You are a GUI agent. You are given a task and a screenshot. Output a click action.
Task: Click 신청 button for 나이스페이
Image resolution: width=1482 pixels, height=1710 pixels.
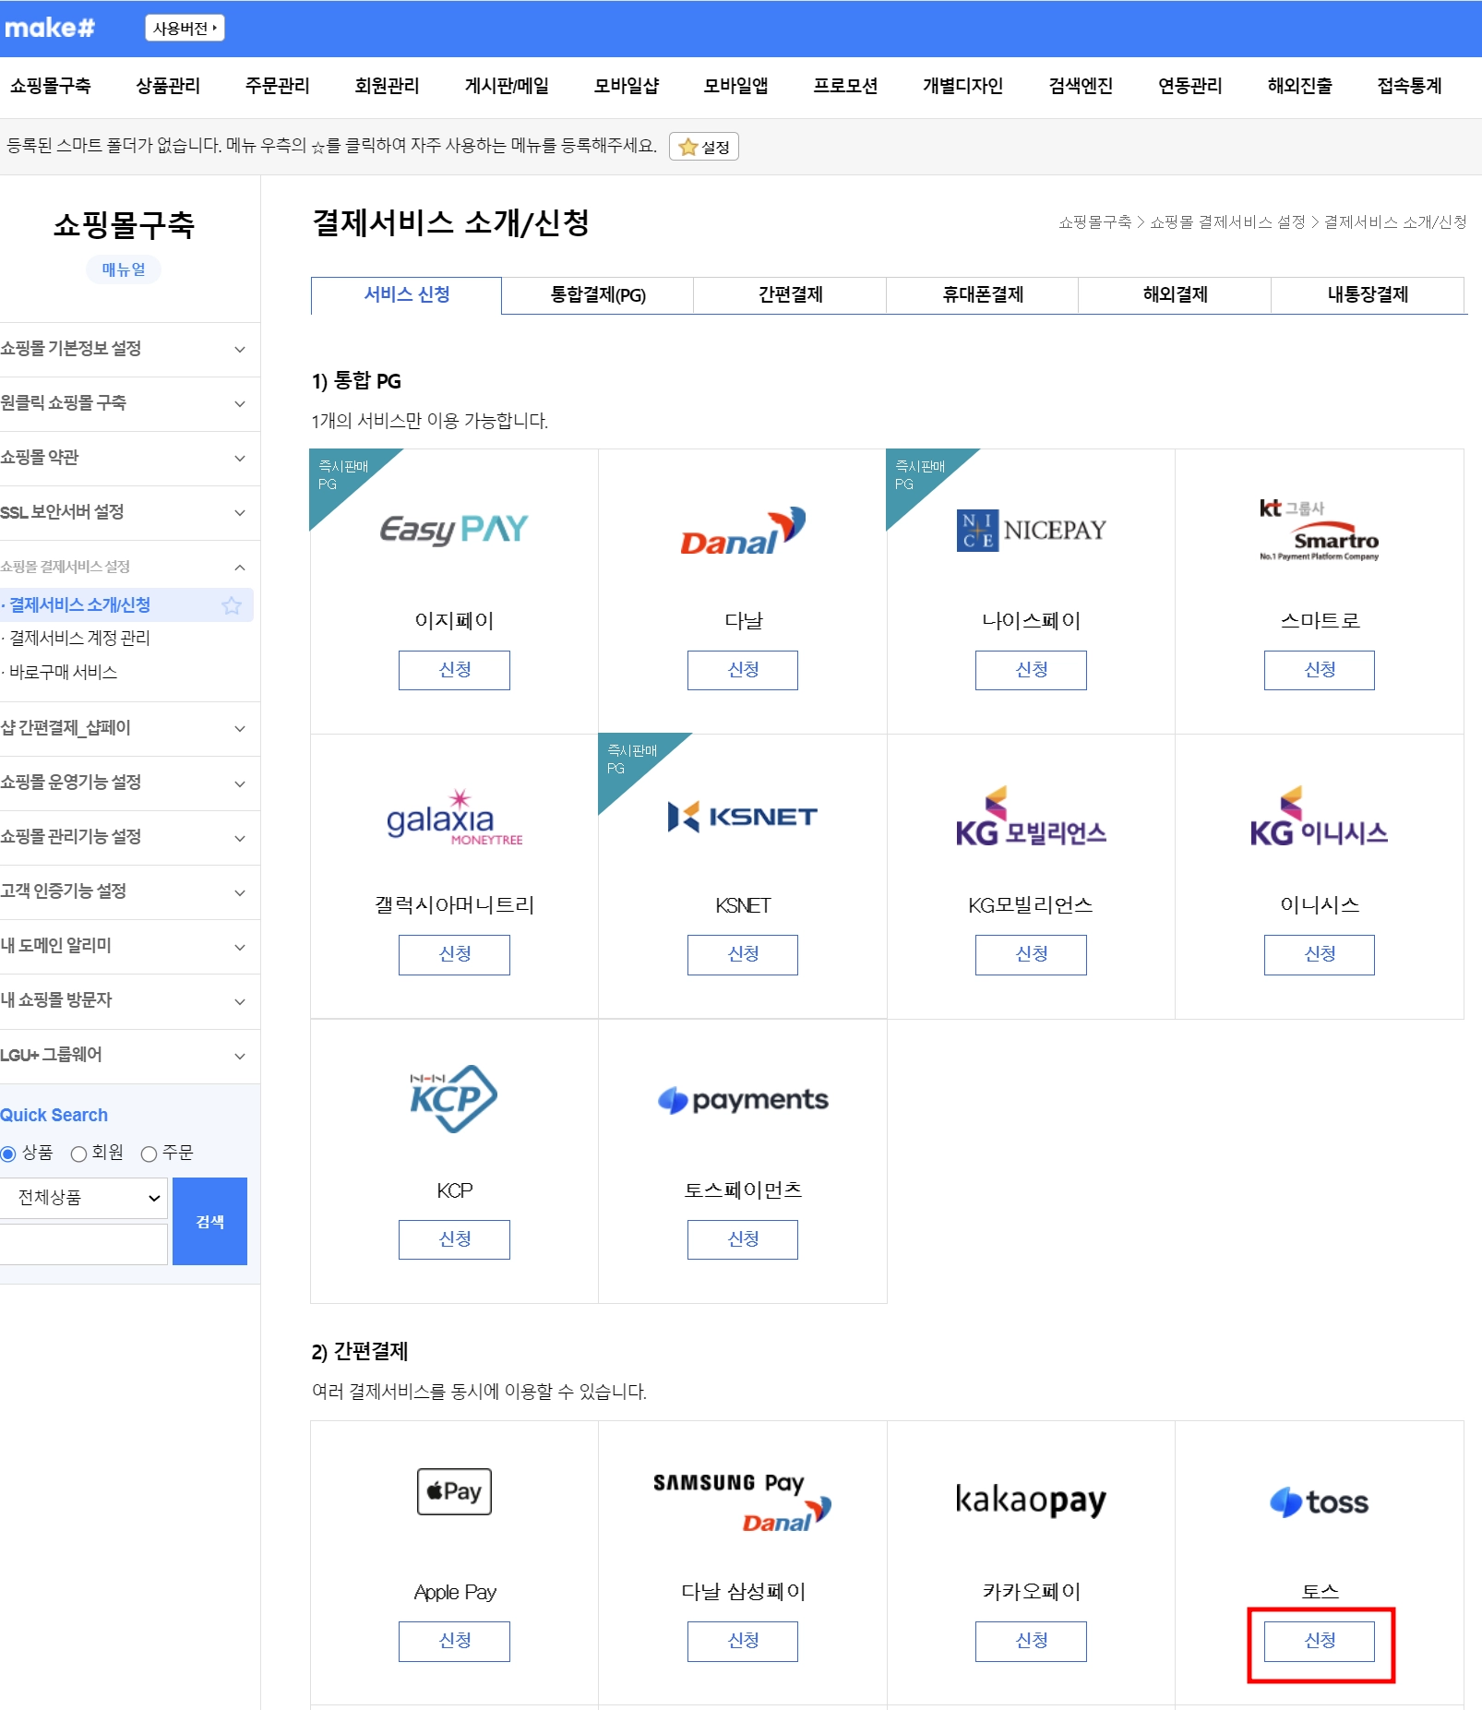click(1031, 670)
